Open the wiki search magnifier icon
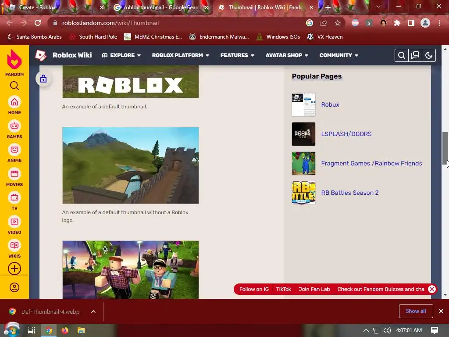Screen dimensions: 449x337 point(402,55)
